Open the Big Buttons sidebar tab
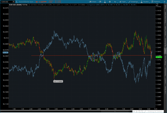The width and height of the screenshot is (167, 113). [x=165, y=42]
